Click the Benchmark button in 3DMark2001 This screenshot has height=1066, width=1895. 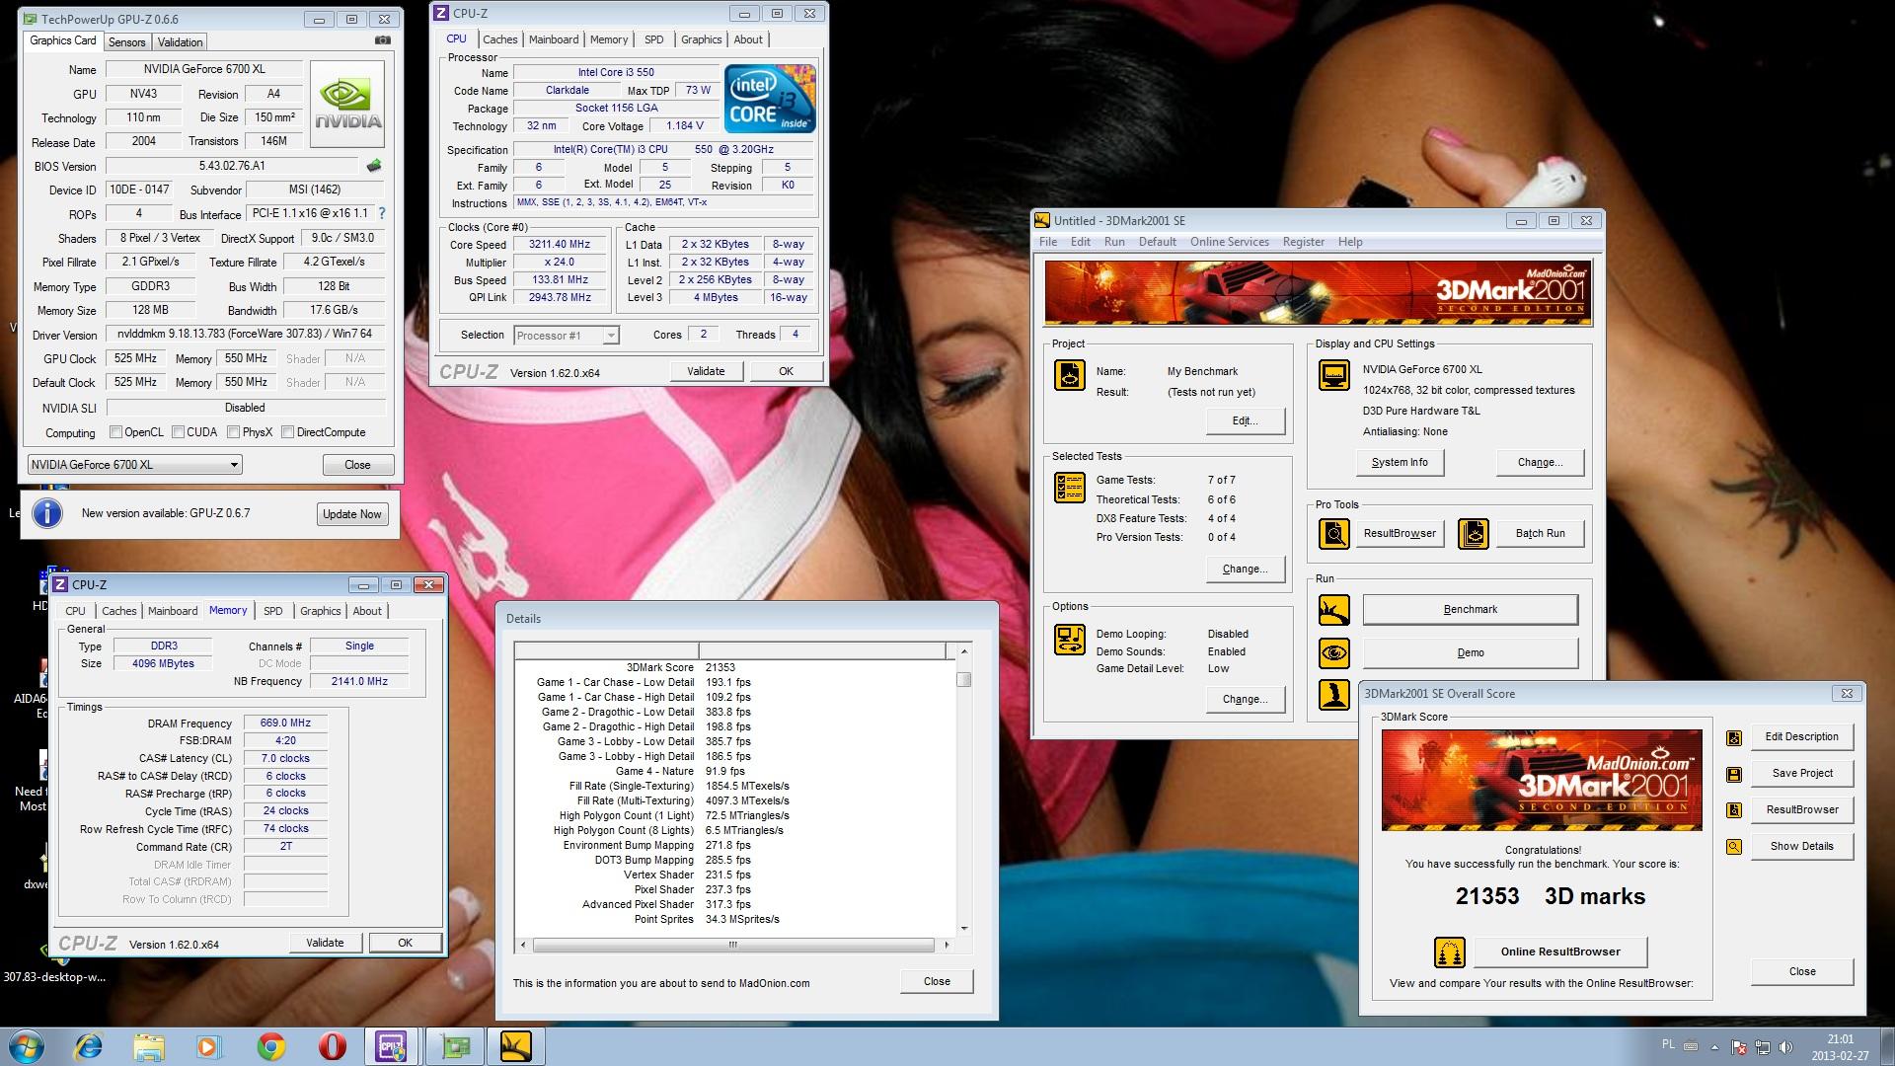1471,609
